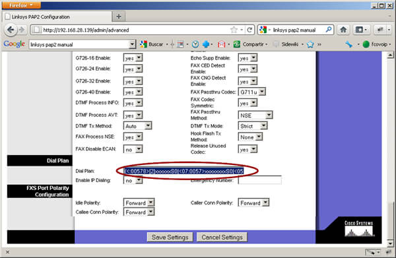Viewport: 396px width, 258px height.
Task: Select the Linksys PAP2 Configuration tab
Action: (x=57, y=17)
